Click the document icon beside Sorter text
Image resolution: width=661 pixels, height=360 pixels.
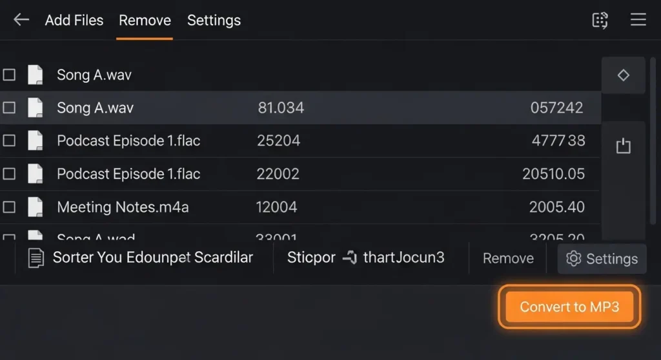(36, 258)
